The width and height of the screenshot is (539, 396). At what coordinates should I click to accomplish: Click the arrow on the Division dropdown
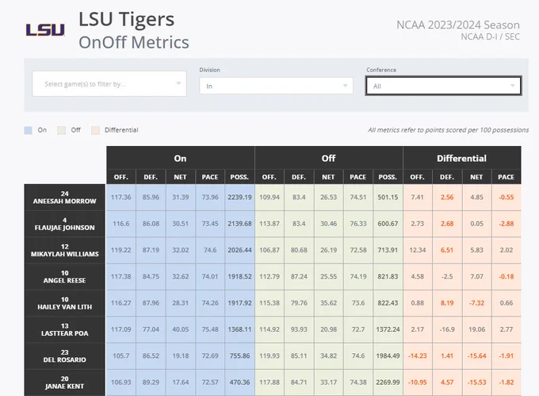tap(345, 86)
